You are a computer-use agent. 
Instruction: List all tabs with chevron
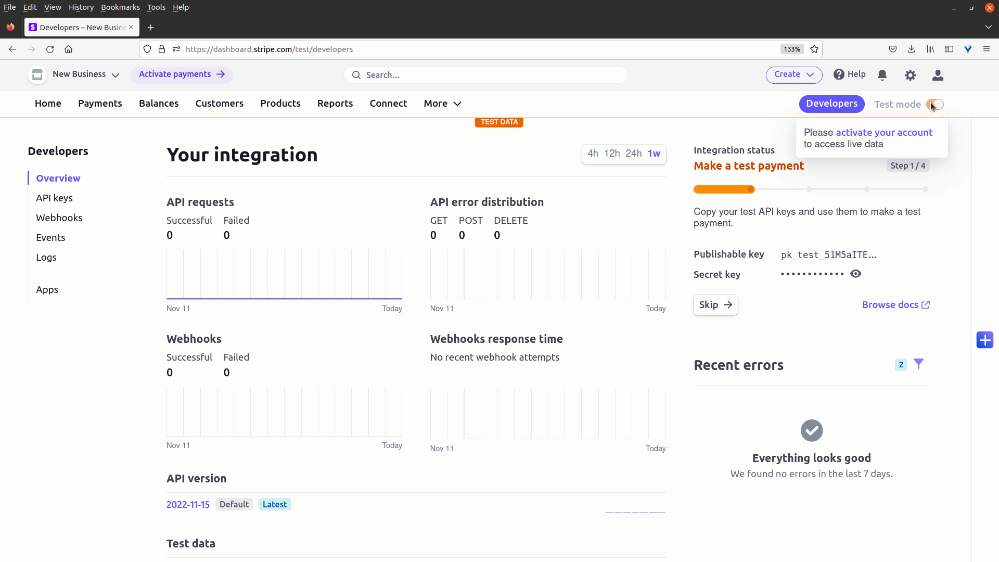[x=988, y=27]
